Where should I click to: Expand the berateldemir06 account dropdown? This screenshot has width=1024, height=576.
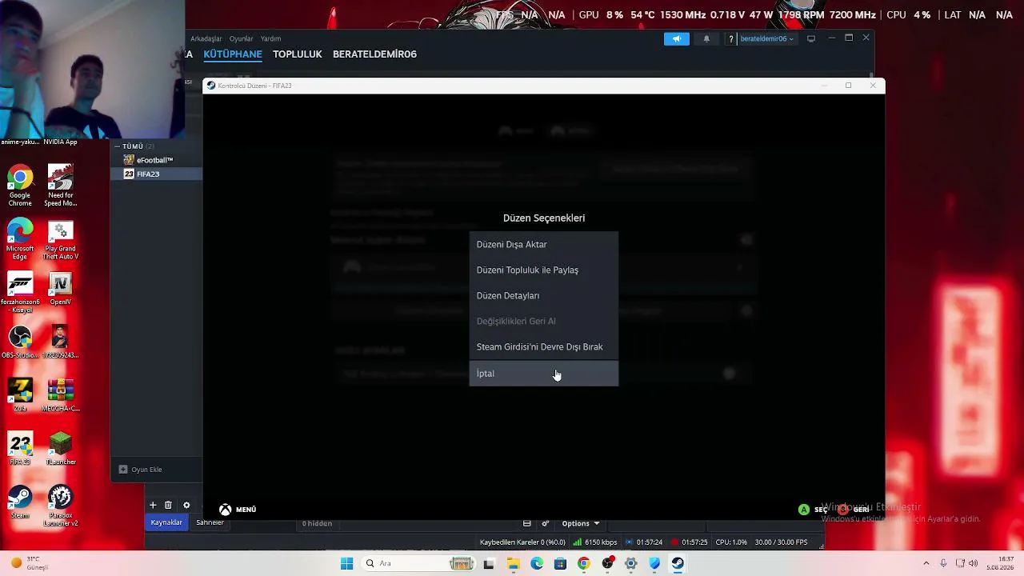point(766,38)
